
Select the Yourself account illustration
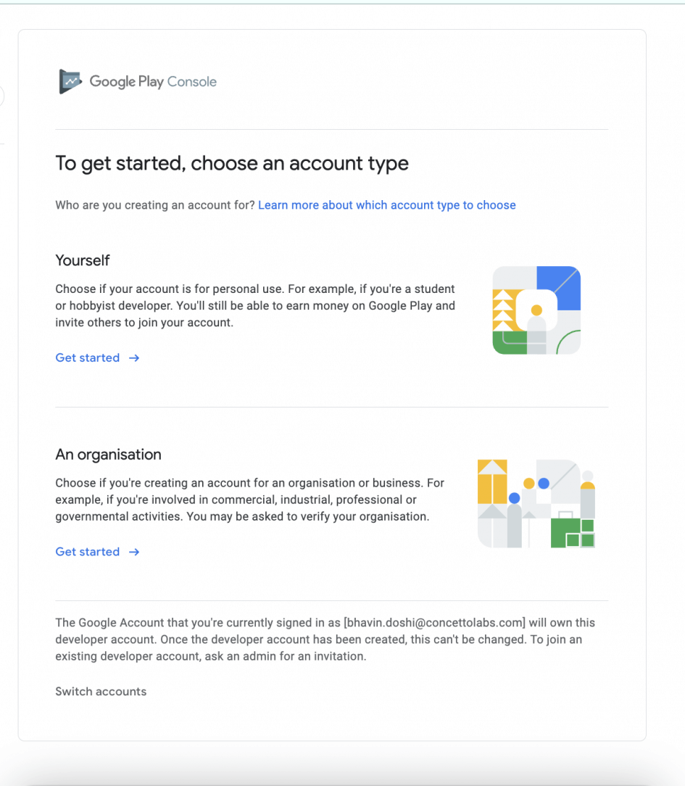click(536, 310)
